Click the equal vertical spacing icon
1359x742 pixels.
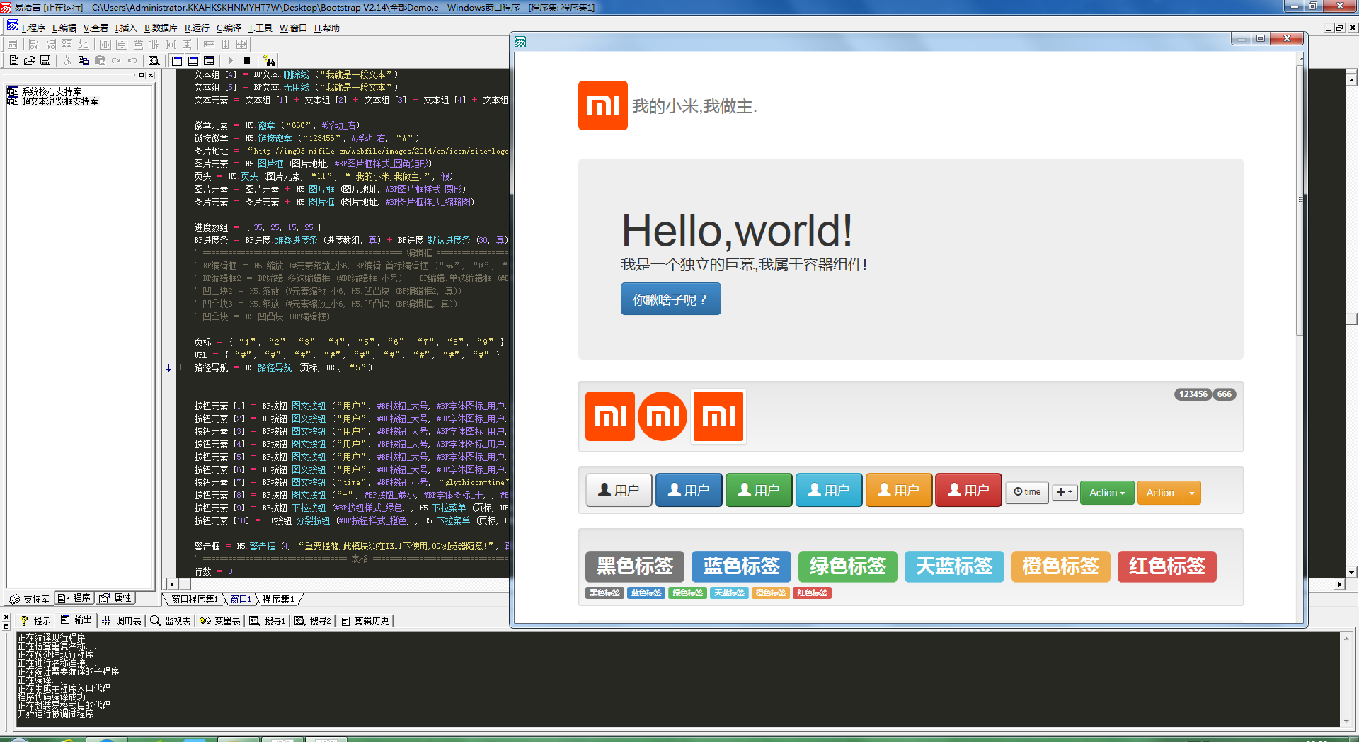click(x=187, y=45)
